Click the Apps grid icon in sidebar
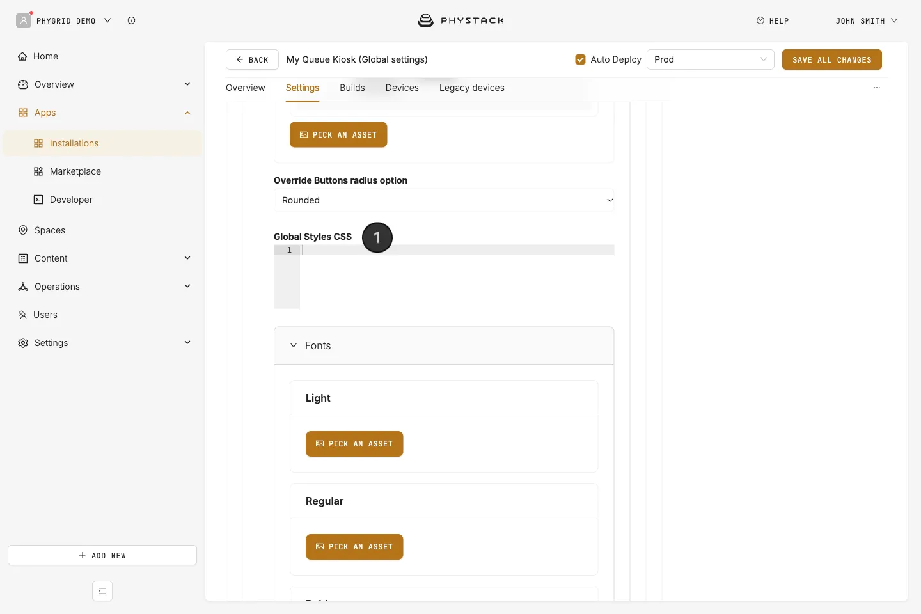This screenshot has height=614, width=921. click(23, 113)
